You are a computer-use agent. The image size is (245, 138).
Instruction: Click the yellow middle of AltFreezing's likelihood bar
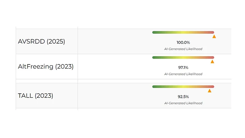184,58
